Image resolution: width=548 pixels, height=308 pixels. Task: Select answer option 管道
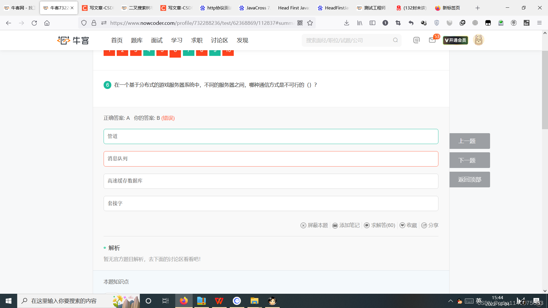click(271, 136)
